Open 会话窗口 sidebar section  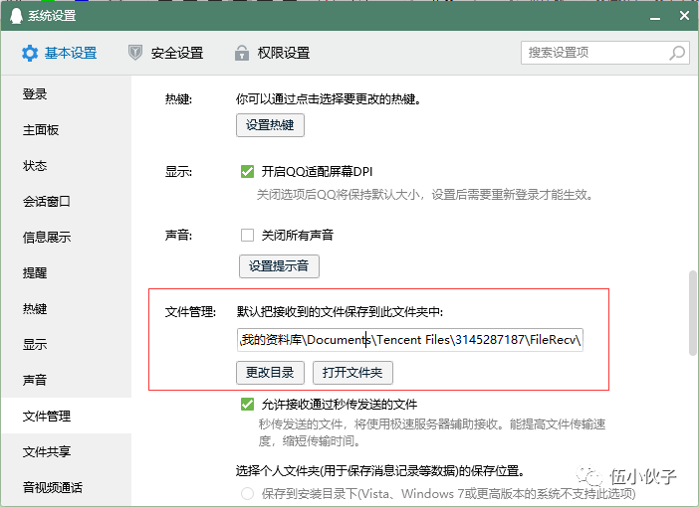pyautogui.click(x=66, y=202)
